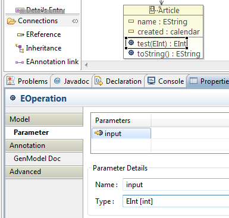This screenshot has width=229, height=218.
Task: Click the Article class title
Action: (169, 10)
